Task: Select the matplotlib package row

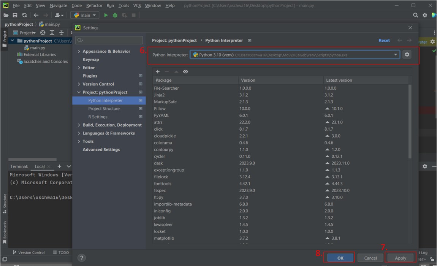Action: tap(280, 238)
